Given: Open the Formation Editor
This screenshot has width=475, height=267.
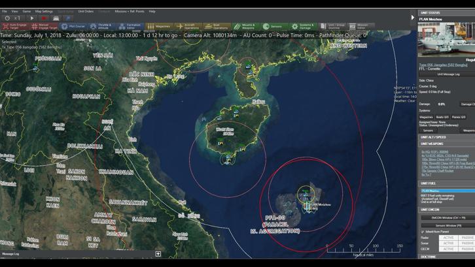Looking at the screenshot, I should point(130,26).
